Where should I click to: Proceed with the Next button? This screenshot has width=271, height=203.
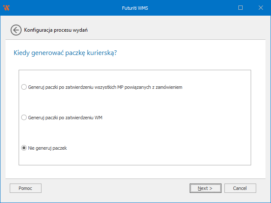tap(205, 188)
